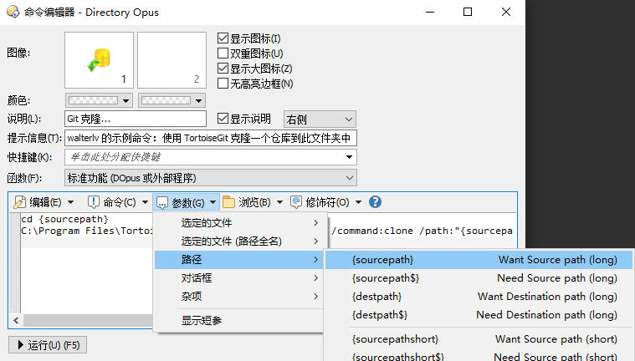The width and height of the screenshot is (635, 361).
Task: Choose 显示短参 menu item
Action: (239, 321)
